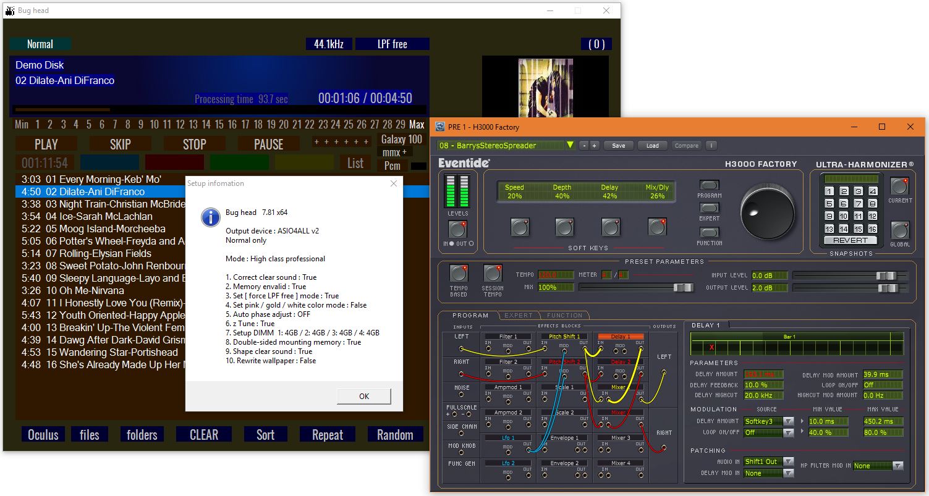Click the LEFT output jack
Screen dimensions: 929x496
664,372
